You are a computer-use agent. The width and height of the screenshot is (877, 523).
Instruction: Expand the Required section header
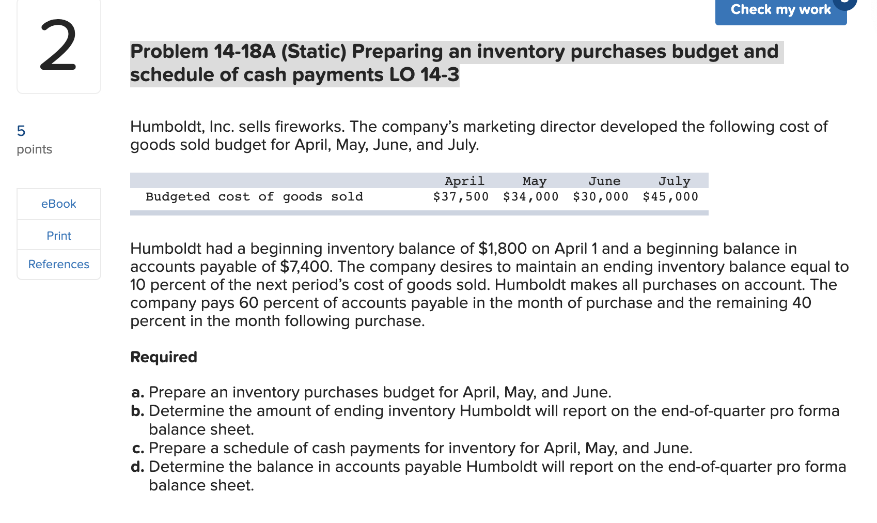[163, 357]
